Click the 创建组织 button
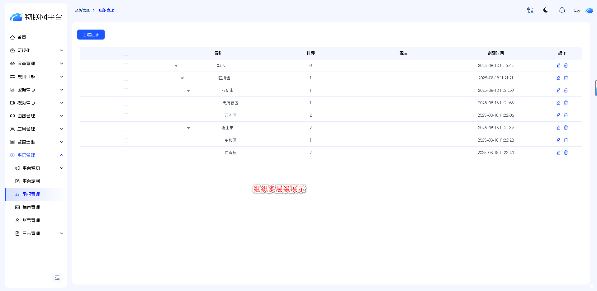597x291 pixels. pyautogui.click(x=91, y=35)
